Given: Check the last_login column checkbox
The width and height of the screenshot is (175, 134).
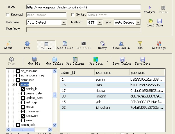Looking at the screenshot, I should (23, 102).
